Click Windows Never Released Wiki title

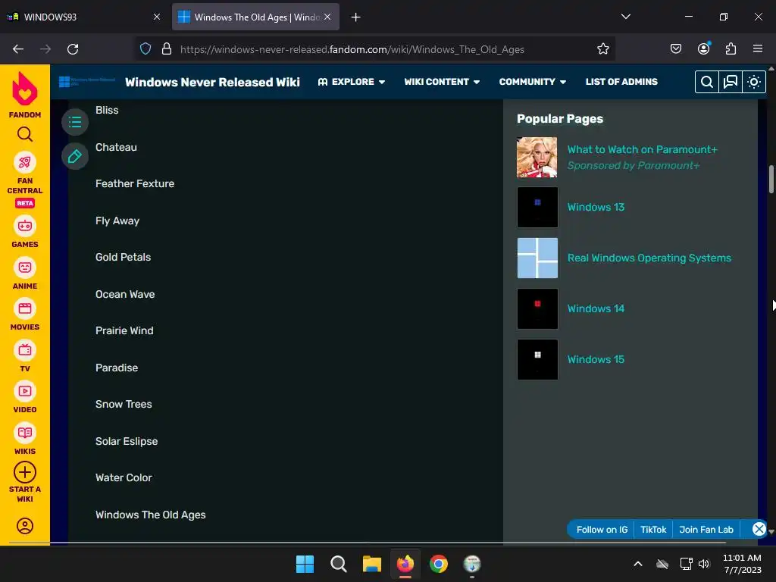pyautogui.click(x=212, y=82)
